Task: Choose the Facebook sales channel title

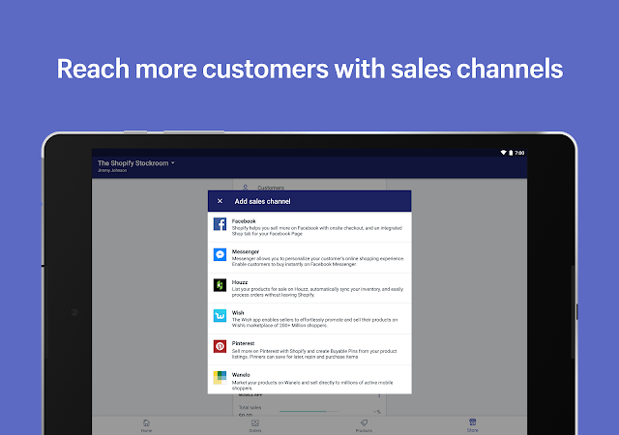Action: click(244, 221)
